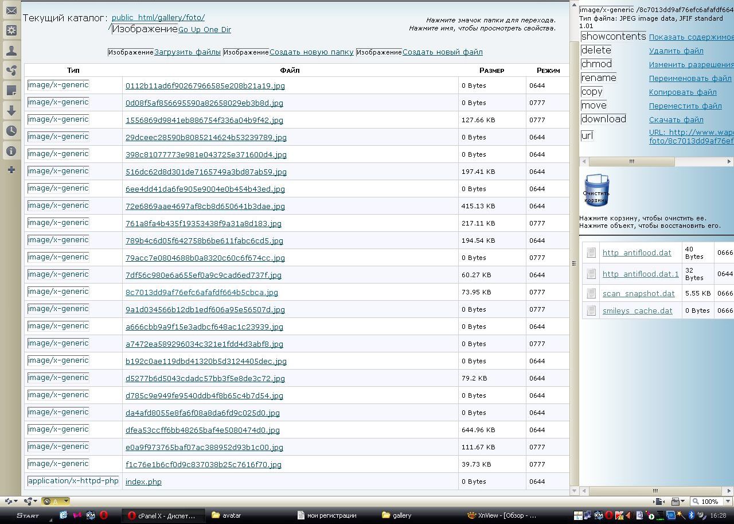
Task: Switch to XnView taskbar window
Action: point(502,515)
